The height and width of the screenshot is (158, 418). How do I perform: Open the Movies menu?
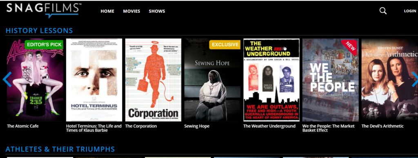131,11
